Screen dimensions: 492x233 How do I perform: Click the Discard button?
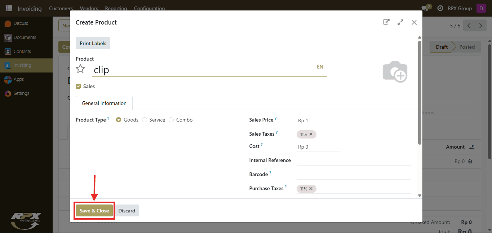(x=127, y=211)
